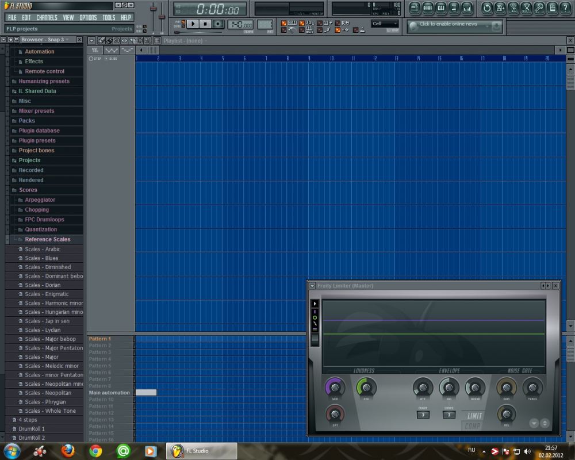Image resolution: width=575 pixels, height=460 pixels.
Task: Adjust the green CEIL knob in Limiter
Action: tap(366, 388)
